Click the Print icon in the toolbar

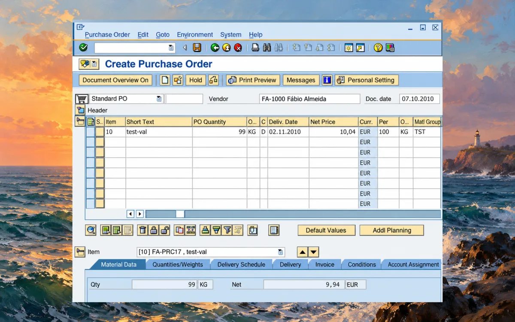tap(255, 48)
